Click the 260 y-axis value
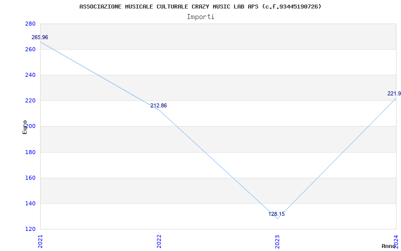Image resolution: width=401 pixels, height=251 pixels. (x=30, y=49)
